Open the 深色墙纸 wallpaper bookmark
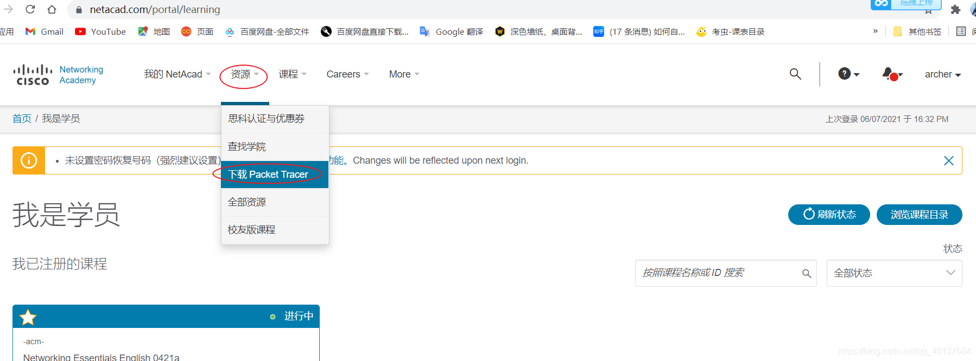The width and height of the screenshot is (976, 361). 538,31
